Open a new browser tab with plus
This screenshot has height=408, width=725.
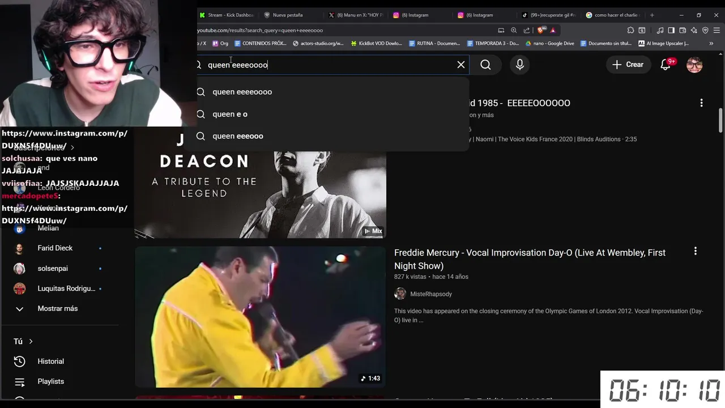[652, 15]
